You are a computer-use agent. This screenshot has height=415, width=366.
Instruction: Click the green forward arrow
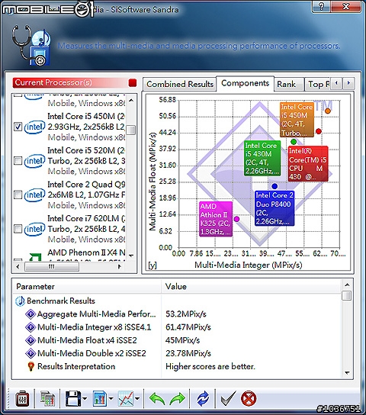coord(177,399)
